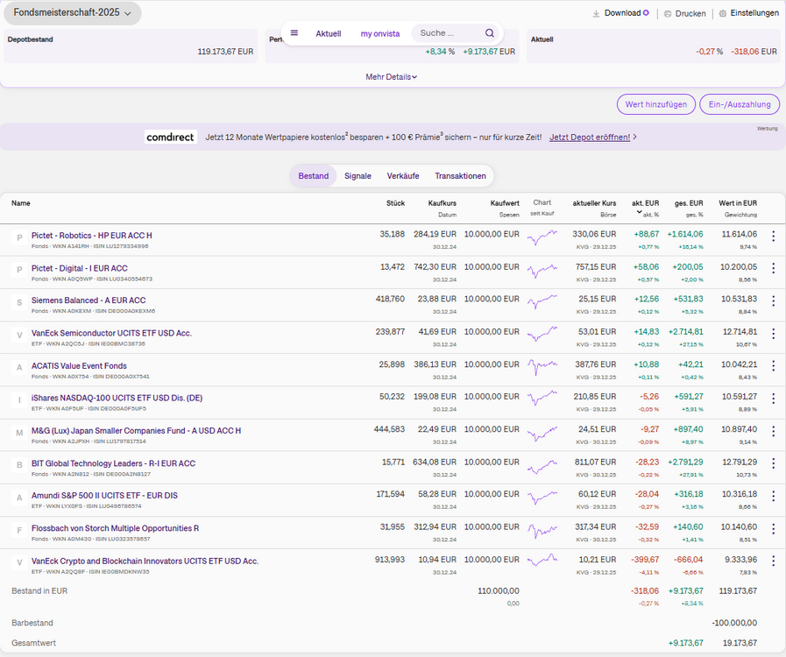This screenshot has width=786, height=657.
Task: Click the Ein-/Auszahlung button
Action: 740,104
